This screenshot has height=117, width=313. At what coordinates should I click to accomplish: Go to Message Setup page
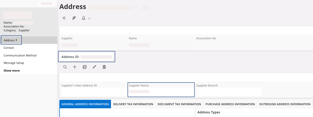14,63
